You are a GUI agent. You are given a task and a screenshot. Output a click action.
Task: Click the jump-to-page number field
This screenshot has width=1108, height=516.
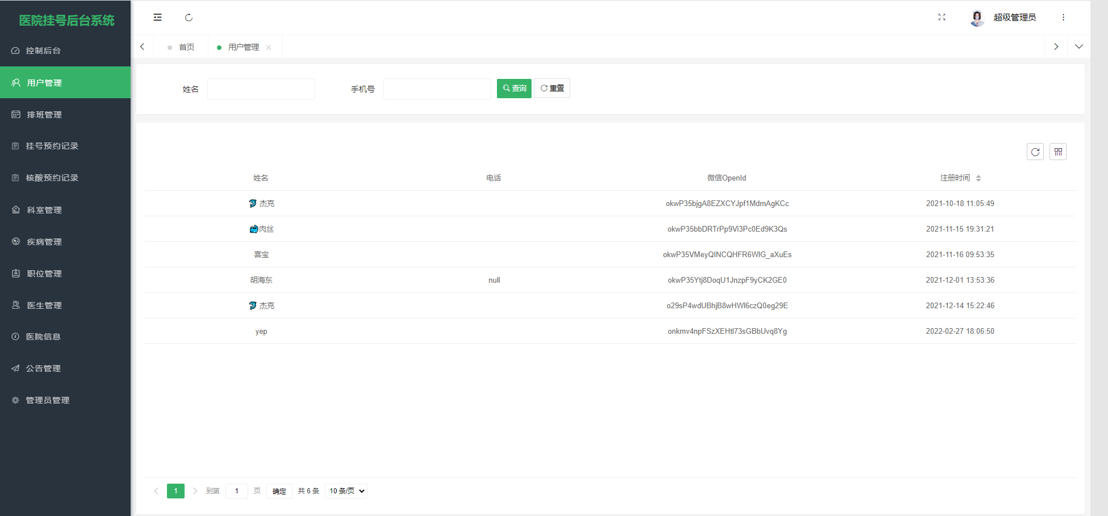point(236,491)
